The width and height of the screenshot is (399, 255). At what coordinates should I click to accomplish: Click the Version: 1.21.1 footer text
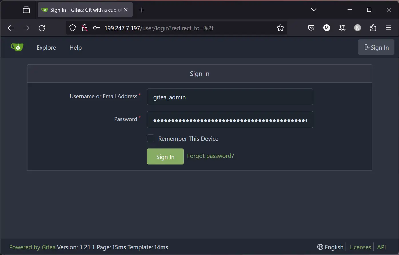tap(76, 247)
